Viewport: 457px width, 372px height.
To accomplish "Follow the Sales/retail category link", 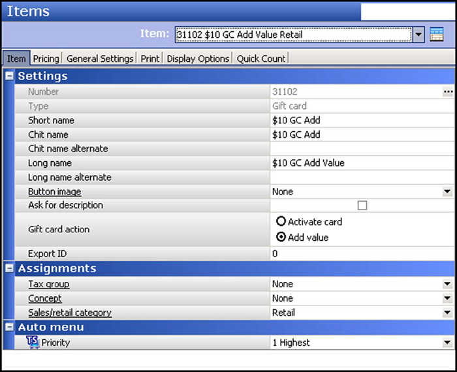I will [70, 313].
